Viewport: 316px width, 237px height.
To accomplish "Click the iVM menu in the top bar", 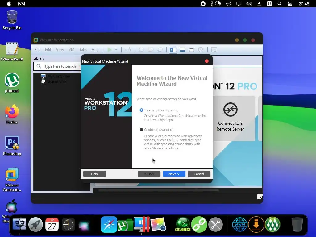I will [21, 4].
